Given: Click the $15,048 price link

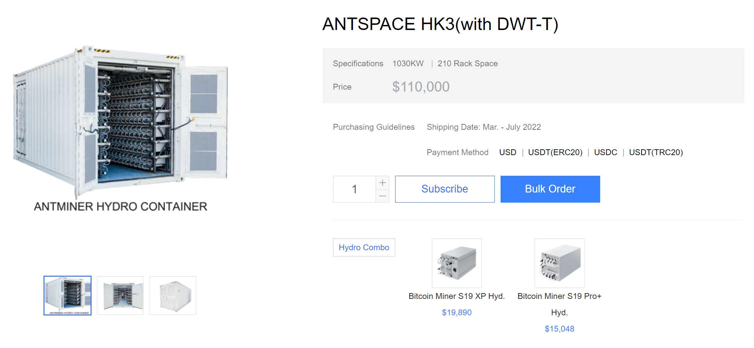Looking at the screenshot, I should [x=559, y=329].
